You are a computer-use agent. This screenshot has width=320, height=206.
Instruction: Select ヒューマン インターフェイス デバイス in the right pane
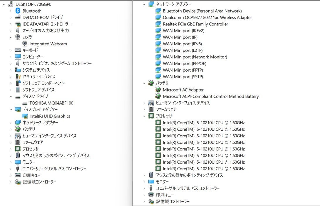[183, 103]
